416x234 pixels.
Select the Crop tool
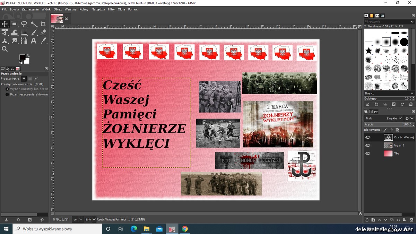click(x=43, y=24)
